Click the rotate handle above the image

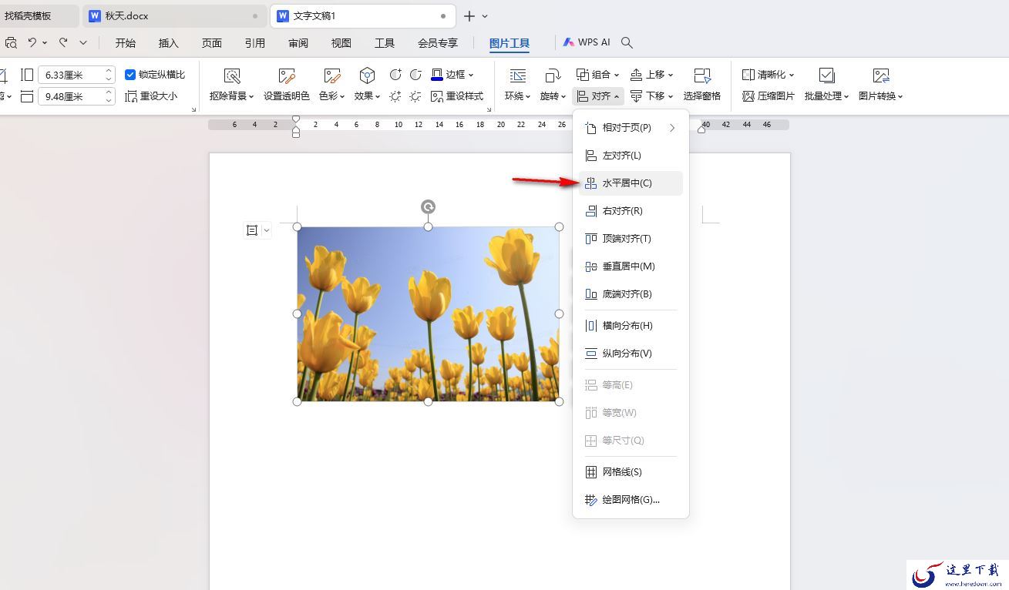(x=428, y=206)
